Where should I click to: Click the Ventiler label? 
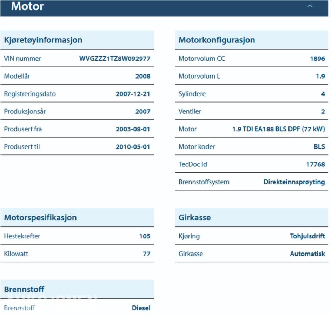point(190,111)
